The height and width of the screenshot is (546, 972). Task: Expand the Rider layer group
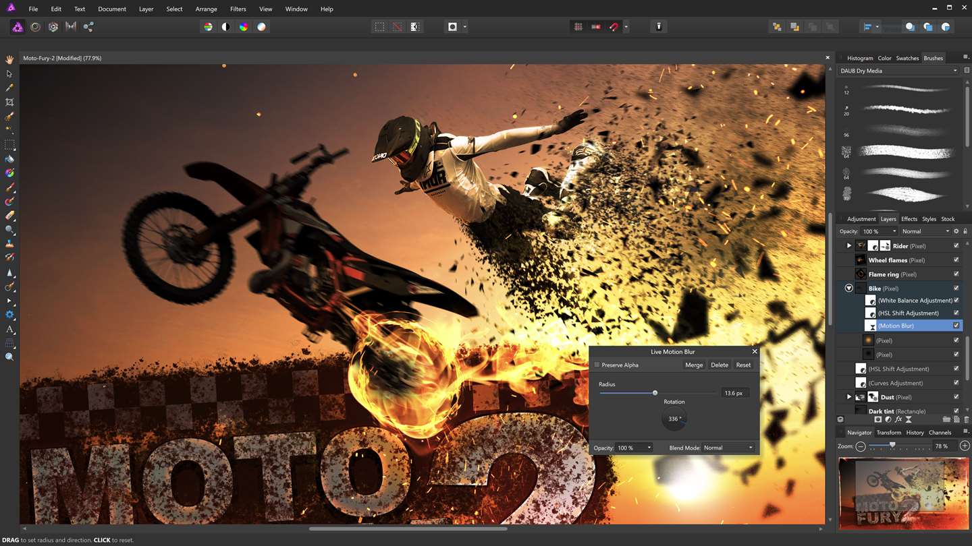[x=849, y=246]
